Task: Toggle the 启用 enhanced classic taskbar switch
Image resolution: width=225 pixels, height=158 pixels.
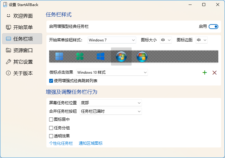Action: pos(213,27)
